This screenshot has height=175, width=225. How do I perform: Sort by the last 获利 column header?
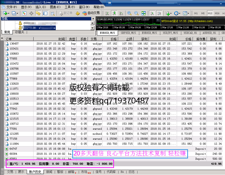(214, 39)
